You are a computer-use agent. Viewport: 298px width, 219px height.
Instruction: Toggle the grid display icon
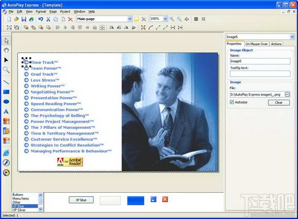point(196,19)
